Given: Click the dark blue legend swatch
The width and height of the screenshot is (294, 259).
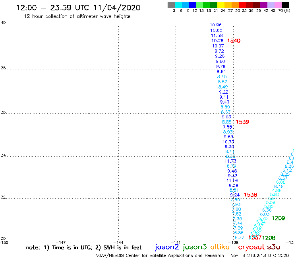Looking at the screenshot, I should click(x=192, y=5).
